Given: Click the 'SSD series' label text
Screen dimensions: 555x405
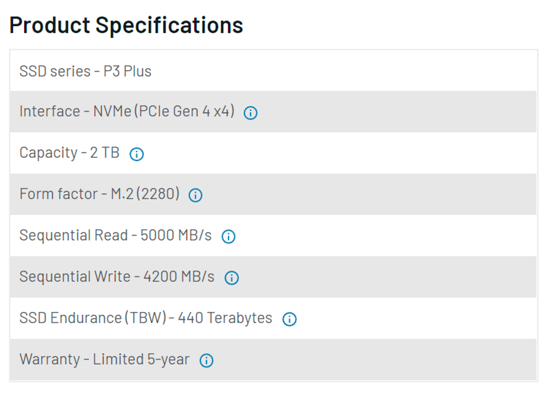Looking at the screenshot, I should click(55, 71).
